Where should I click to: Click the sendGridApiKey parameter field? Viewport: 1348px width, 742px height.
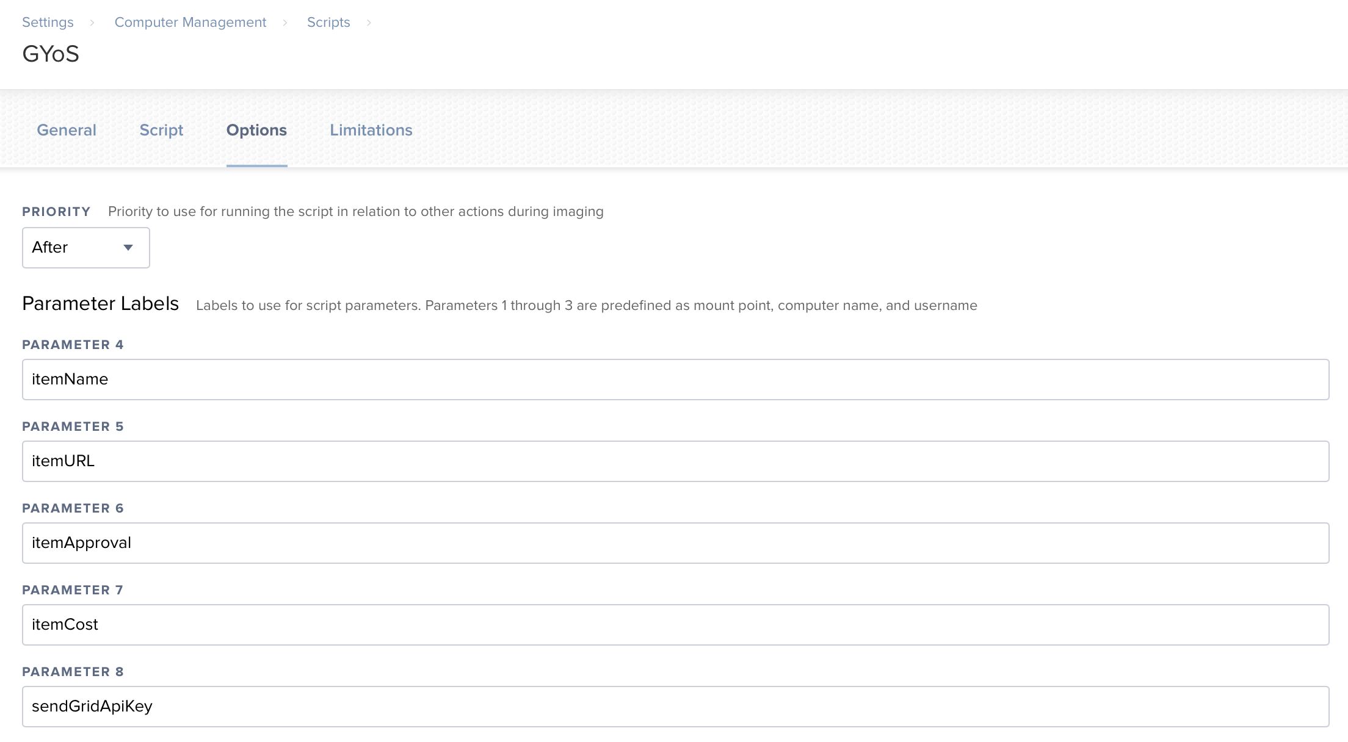675,707
